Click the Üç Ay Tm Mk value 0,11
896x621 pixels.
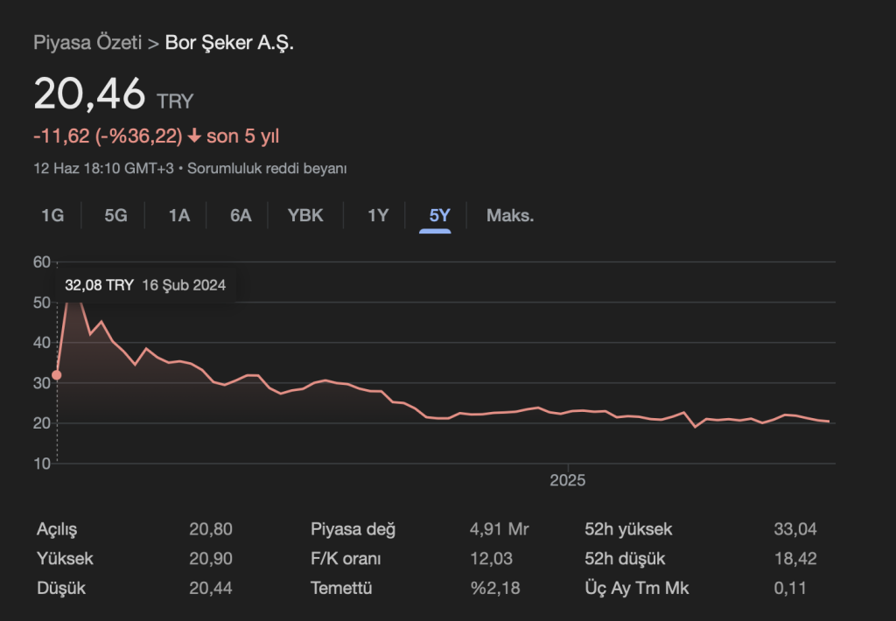point(790,588)
